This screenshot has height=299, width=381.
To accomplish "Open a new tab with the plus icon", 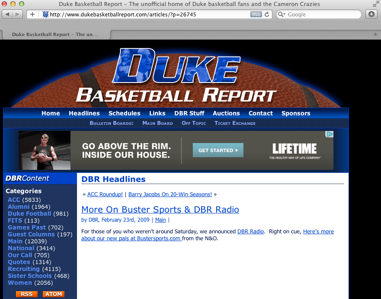I will point(375,35).
